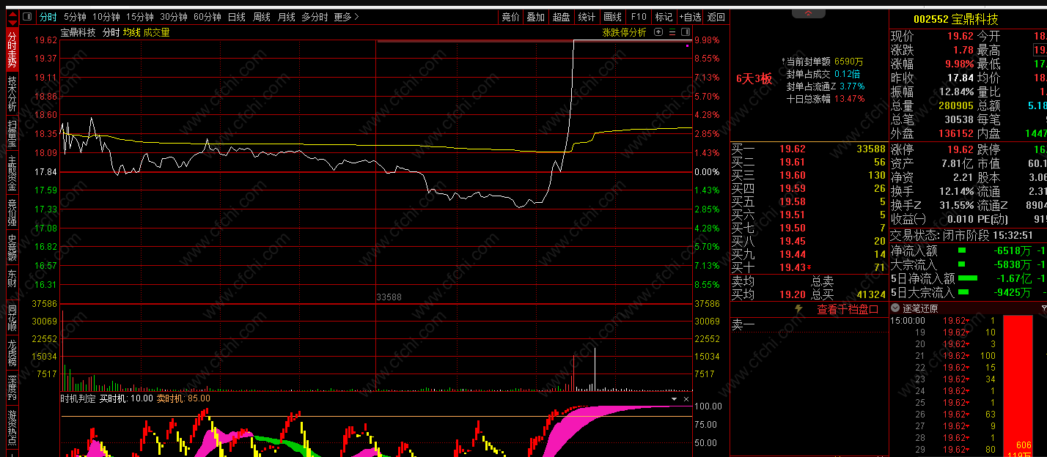Toggle the 均线 average line indicator

[x=131, y=32]
